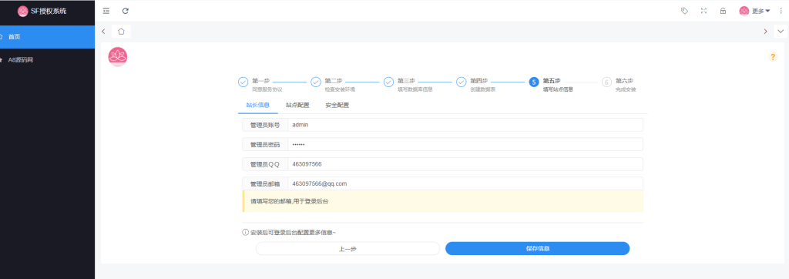Open A8源码网 in the left sidebar
The height and width of the screenshot is (279, 789).
tap(47, 60)
